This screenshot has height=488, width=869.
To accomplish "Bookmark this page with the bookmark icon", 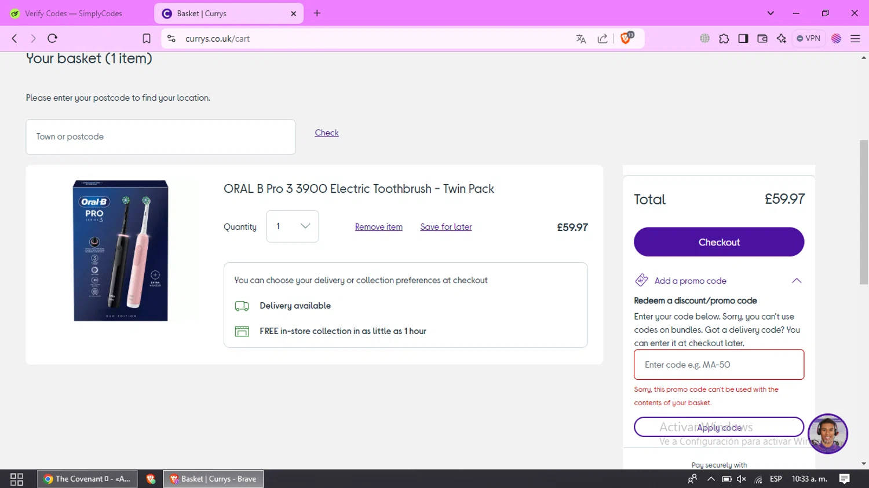I will point(147,39).
